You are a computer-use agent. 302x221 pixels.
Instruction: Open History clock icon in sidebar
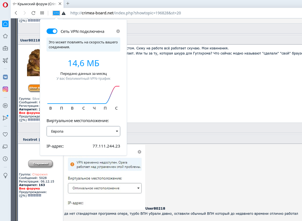click(6, 159)
